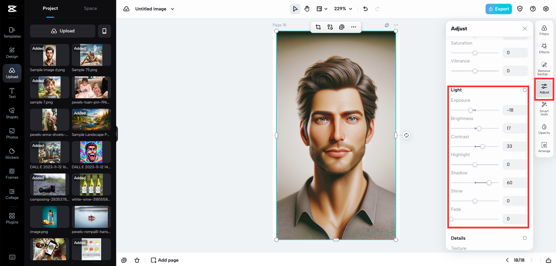
Task: Select Sample Landscape thumbnail
Action: pos(91,120)
